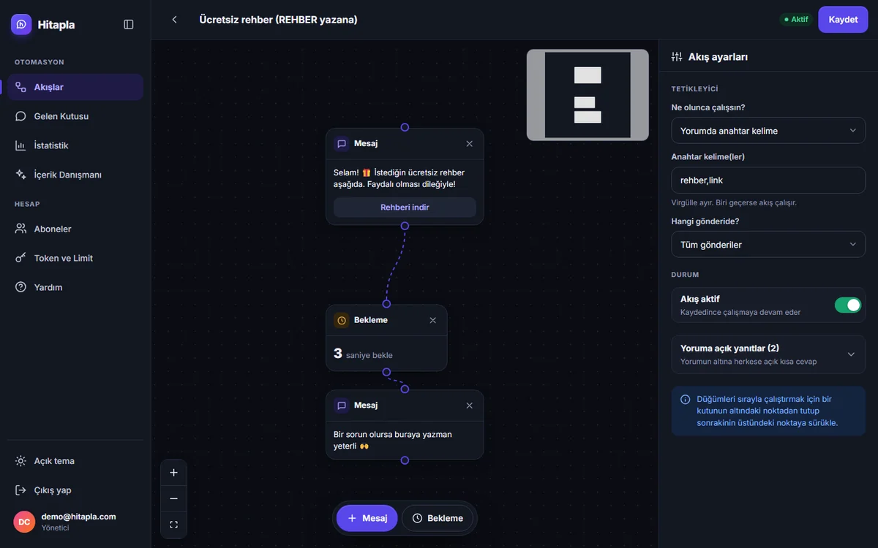
Task: Click the Anahtar kelime(ler) input field
Action: coord(768,180)
